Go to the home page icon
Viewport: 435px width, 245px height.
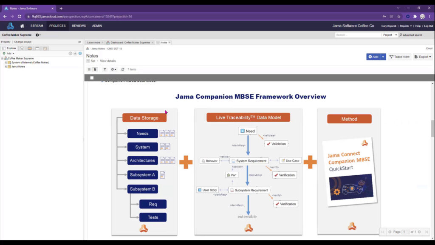click(x=22, y=26)
